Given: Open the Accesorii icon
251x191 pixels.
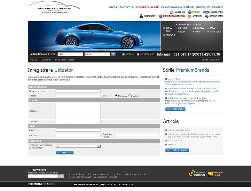Looking at the screenshot, I should (190, 16).
